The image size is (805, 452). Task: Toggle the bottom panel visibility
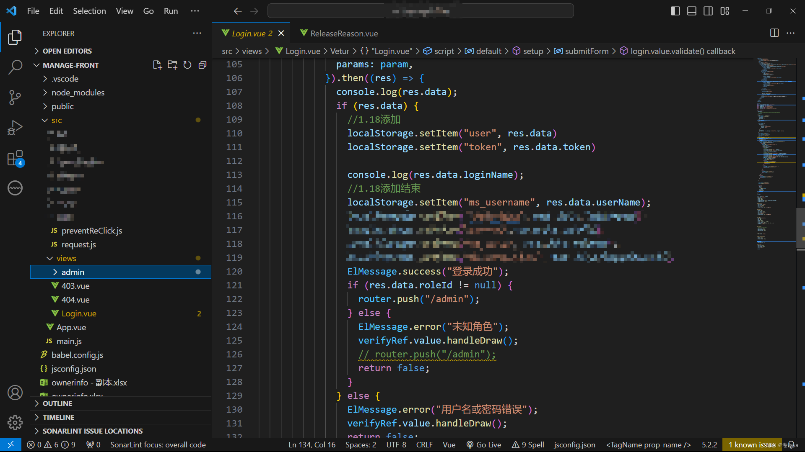tap(692, 11)
